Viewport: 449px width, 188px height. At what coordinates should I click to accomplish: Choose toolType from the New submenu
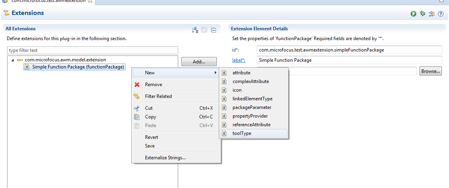[x=242, y=133]
